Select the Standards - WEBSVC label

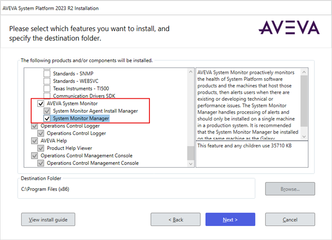click(x=76, y=81)
